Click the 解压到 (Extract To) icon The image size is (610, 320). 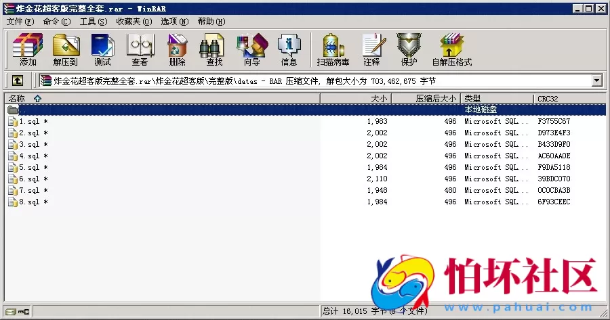65,49
